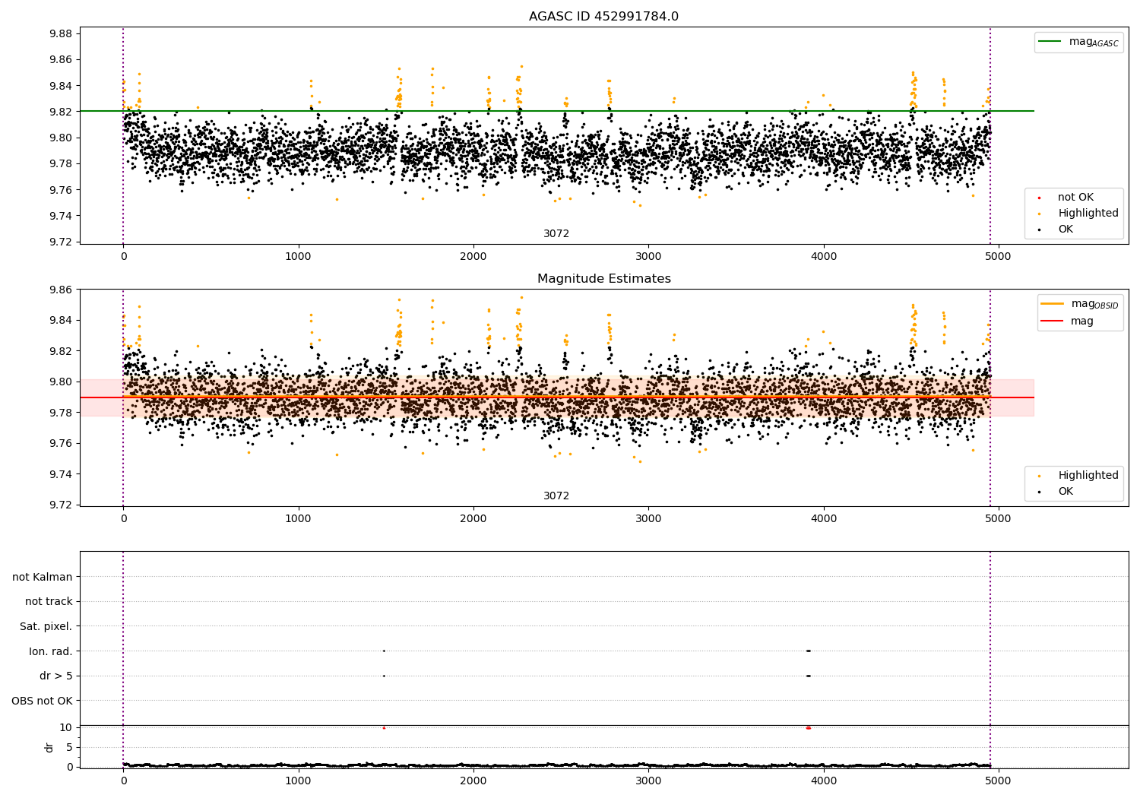Click the '10' tick on the dr axis
1140x798 pixels.
(x=66, y=728)
